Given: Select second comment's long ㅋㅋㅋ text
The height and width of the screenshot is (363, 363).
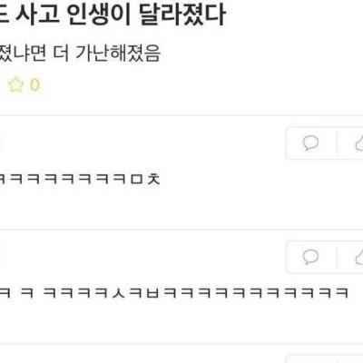Looking at the screenshot, I should point(174,293).
